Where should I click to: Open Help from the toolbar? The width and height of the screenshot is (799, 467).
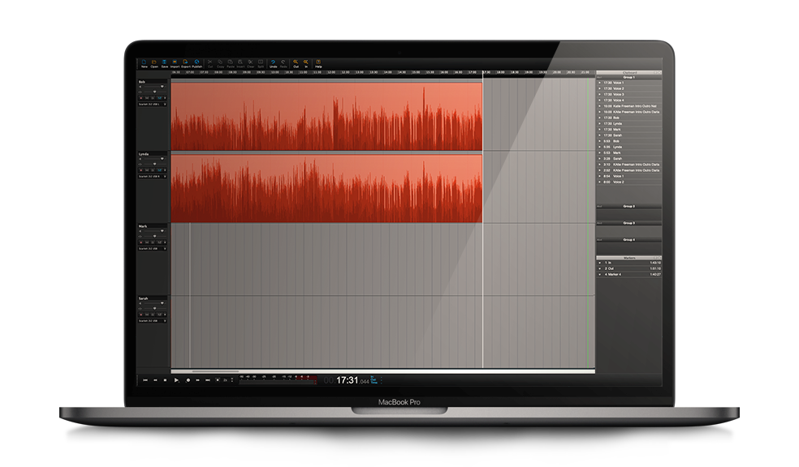318,62
